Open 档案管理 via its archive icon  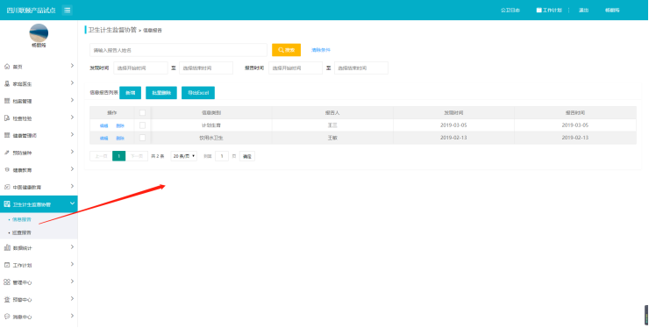click(x=7, y=101)
